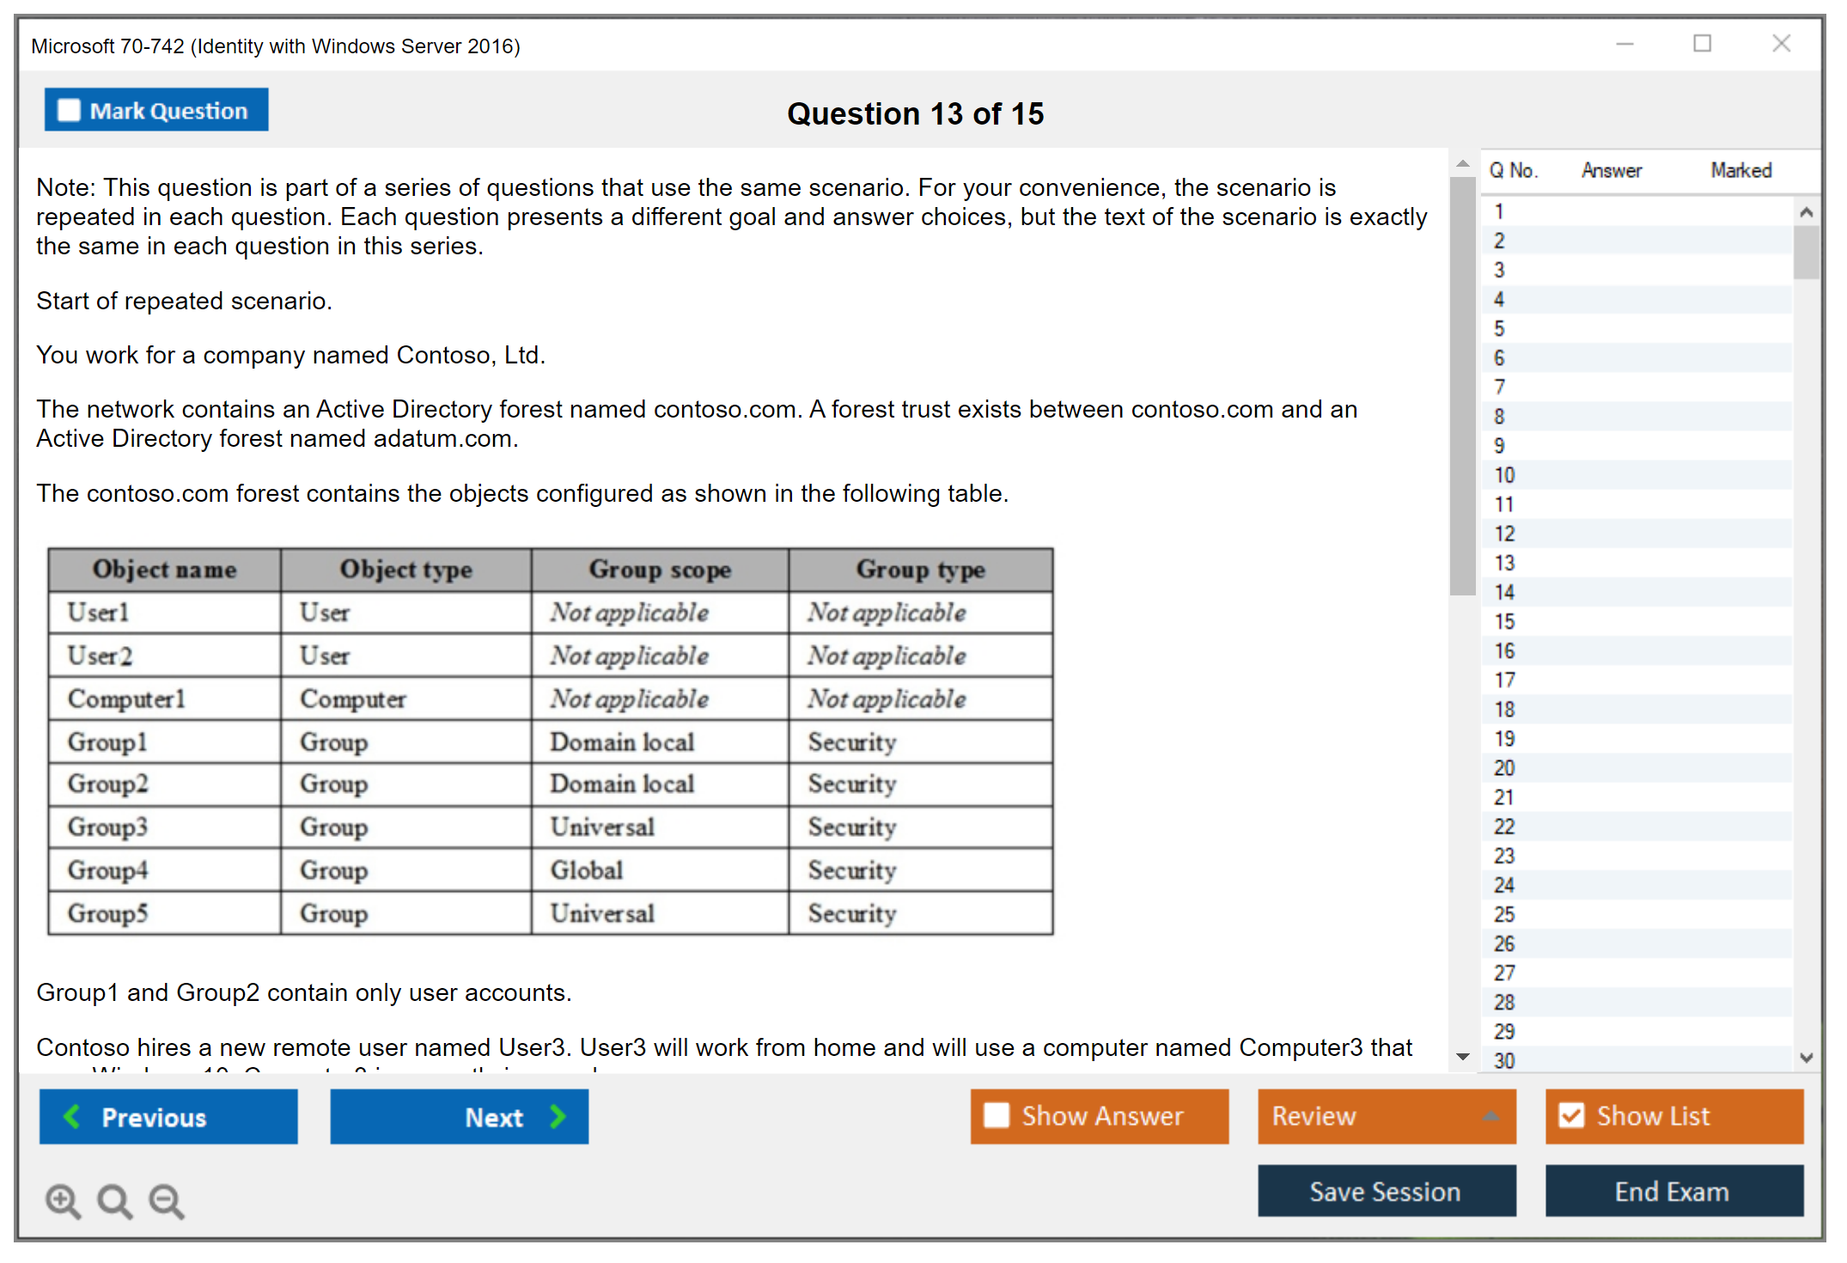Select question 14 in the list
Screen dimensions: 1847x1263
coord(1504,593)
